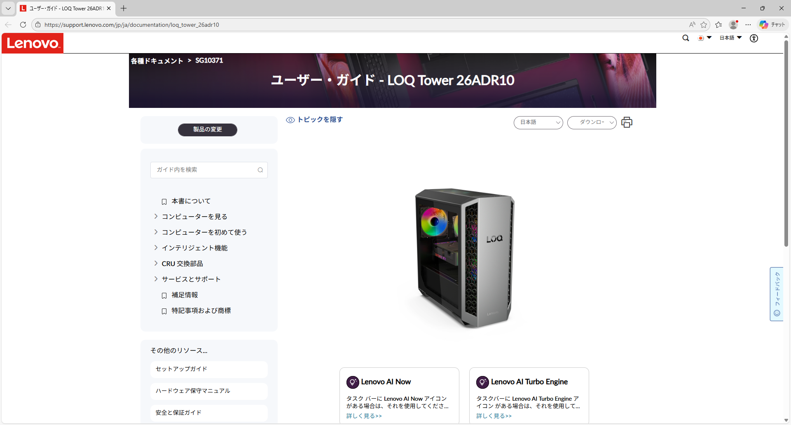Open the country flag selector
Screen dimensions: 791x425
click(x=704, y=38)
